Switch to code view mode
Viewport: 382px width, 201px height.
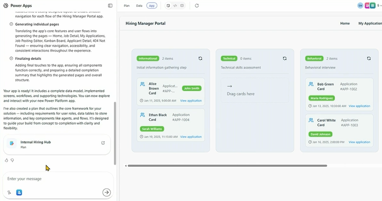tap(175, 5)
